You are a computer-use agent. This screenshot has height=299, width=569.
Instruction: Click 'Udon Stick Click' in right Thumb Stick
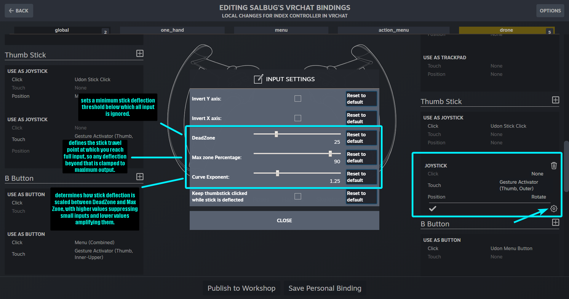point(508,126)
